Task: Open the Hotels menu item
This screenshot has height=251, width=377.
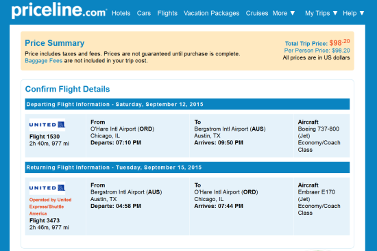Action: pos(121,13)
